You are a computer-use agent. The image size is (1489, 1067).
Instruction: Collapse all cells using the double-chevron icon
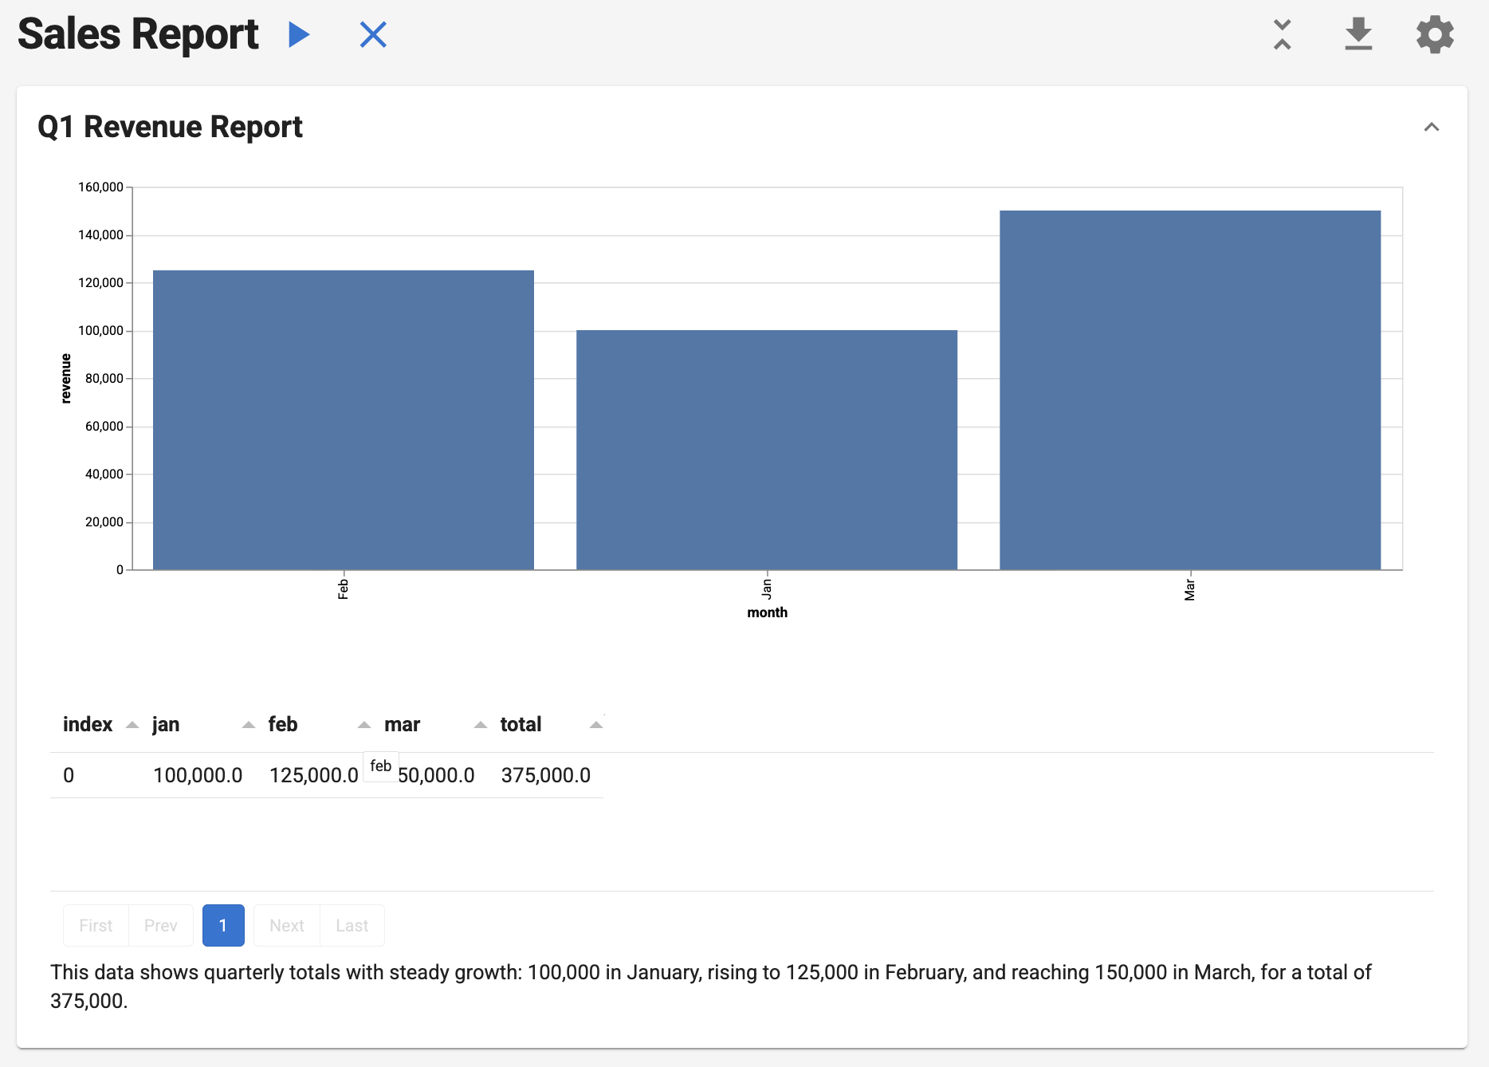pos(1282,34)
